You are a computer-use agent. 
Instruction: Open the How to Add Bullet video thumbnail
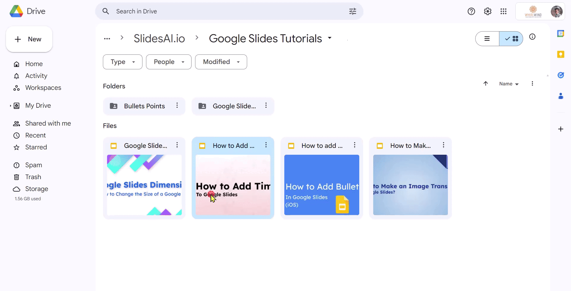click(321, 184)
